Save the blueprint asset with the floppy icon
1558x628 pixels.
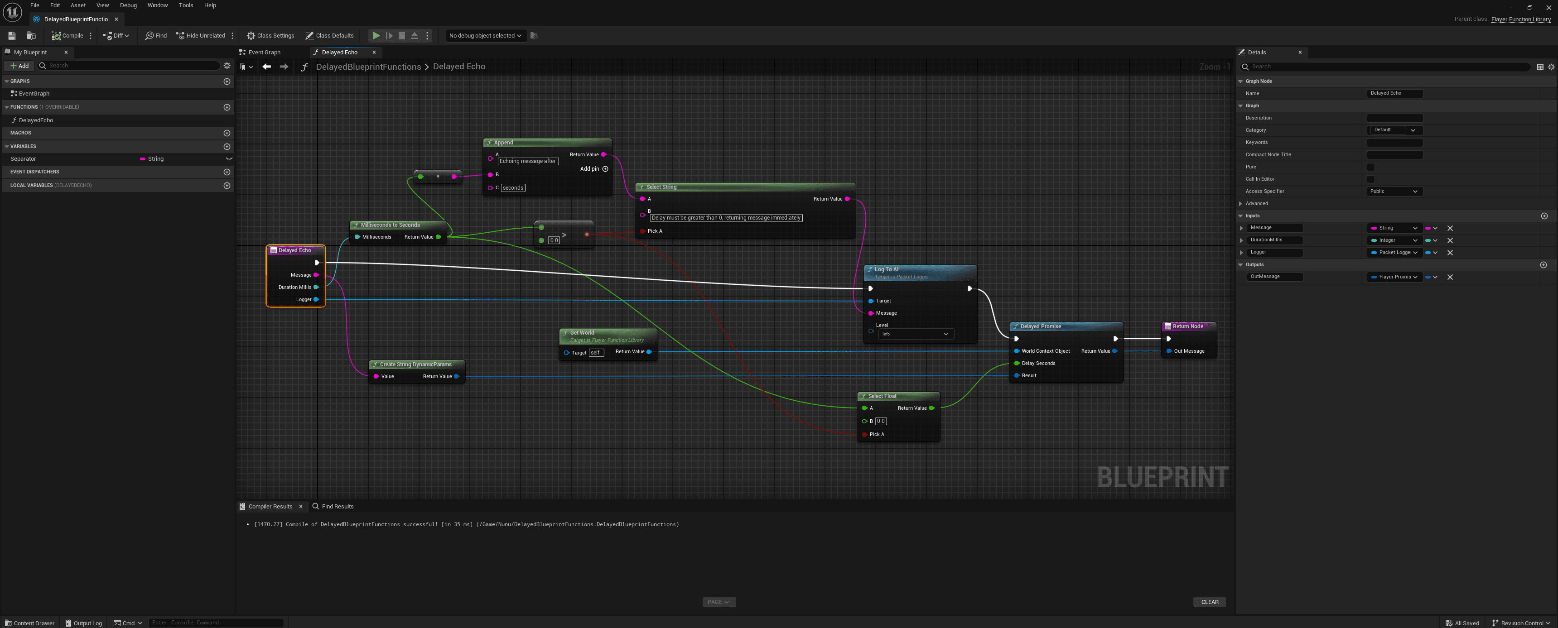pos(11,36)
